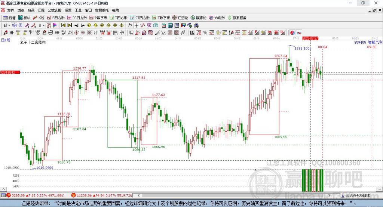The width and height of the screenshot is (383, 207).
Task: Click the calculator icon in toolbar
Action: [170, 25]
